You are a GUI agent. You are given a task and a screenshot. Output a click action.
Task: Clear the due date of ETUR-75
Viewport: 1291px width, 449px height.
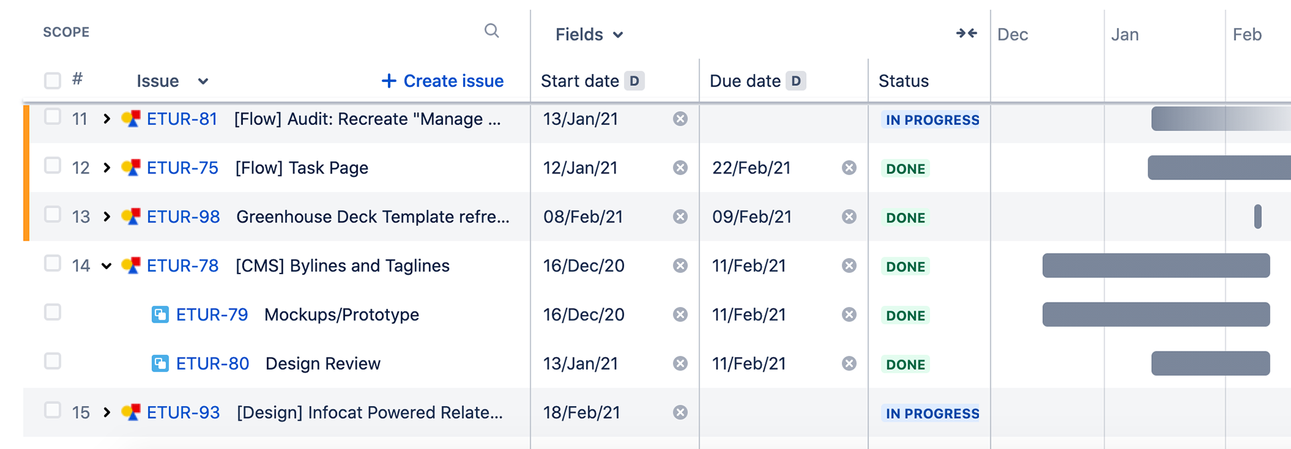click(x=849, y=167)
